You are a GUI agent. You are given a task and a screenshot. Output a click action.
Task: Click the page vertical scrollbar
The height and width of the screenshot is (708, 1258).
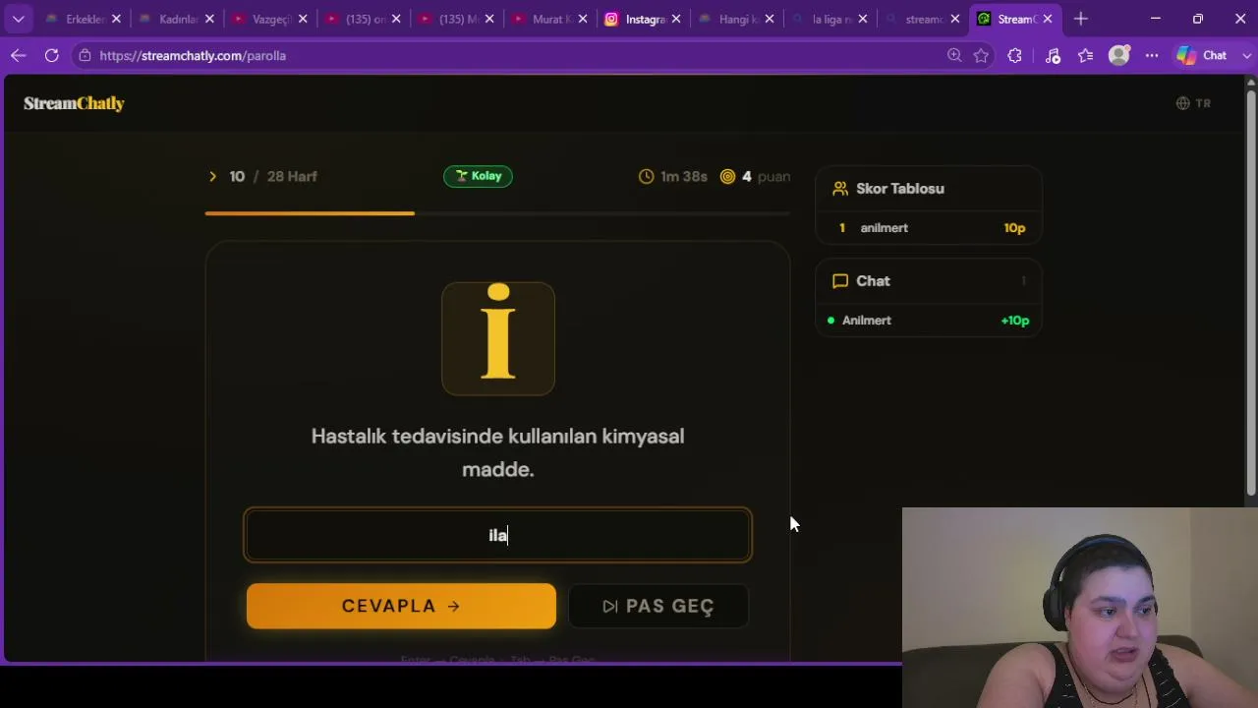1251,291
